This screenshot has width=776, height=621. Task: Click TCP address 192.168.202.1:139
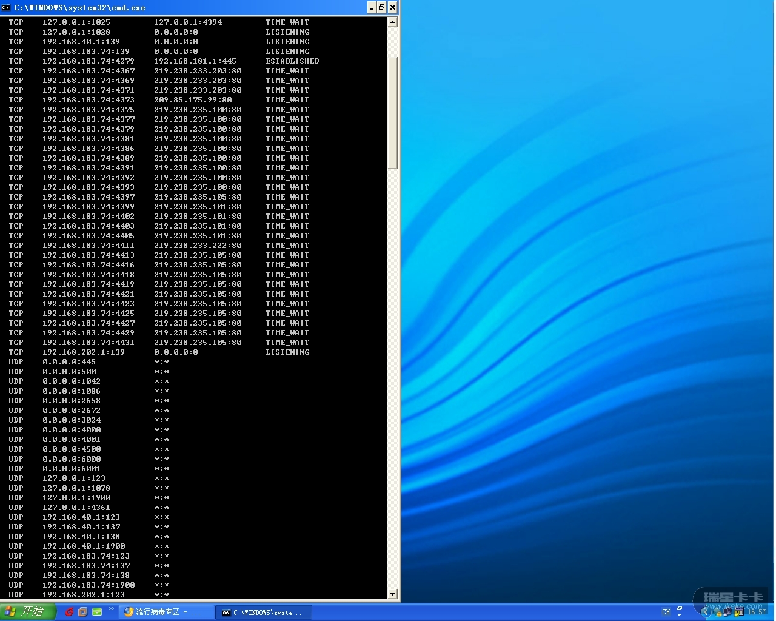(x=84, y=352)
